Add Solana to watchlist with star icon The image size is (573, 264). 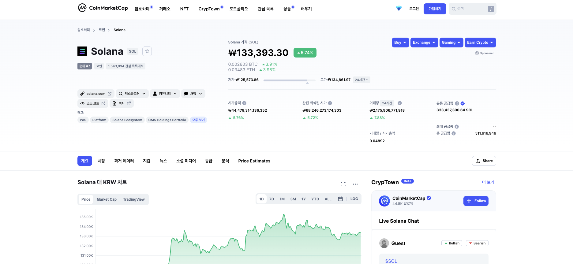[x=147, y=51]
